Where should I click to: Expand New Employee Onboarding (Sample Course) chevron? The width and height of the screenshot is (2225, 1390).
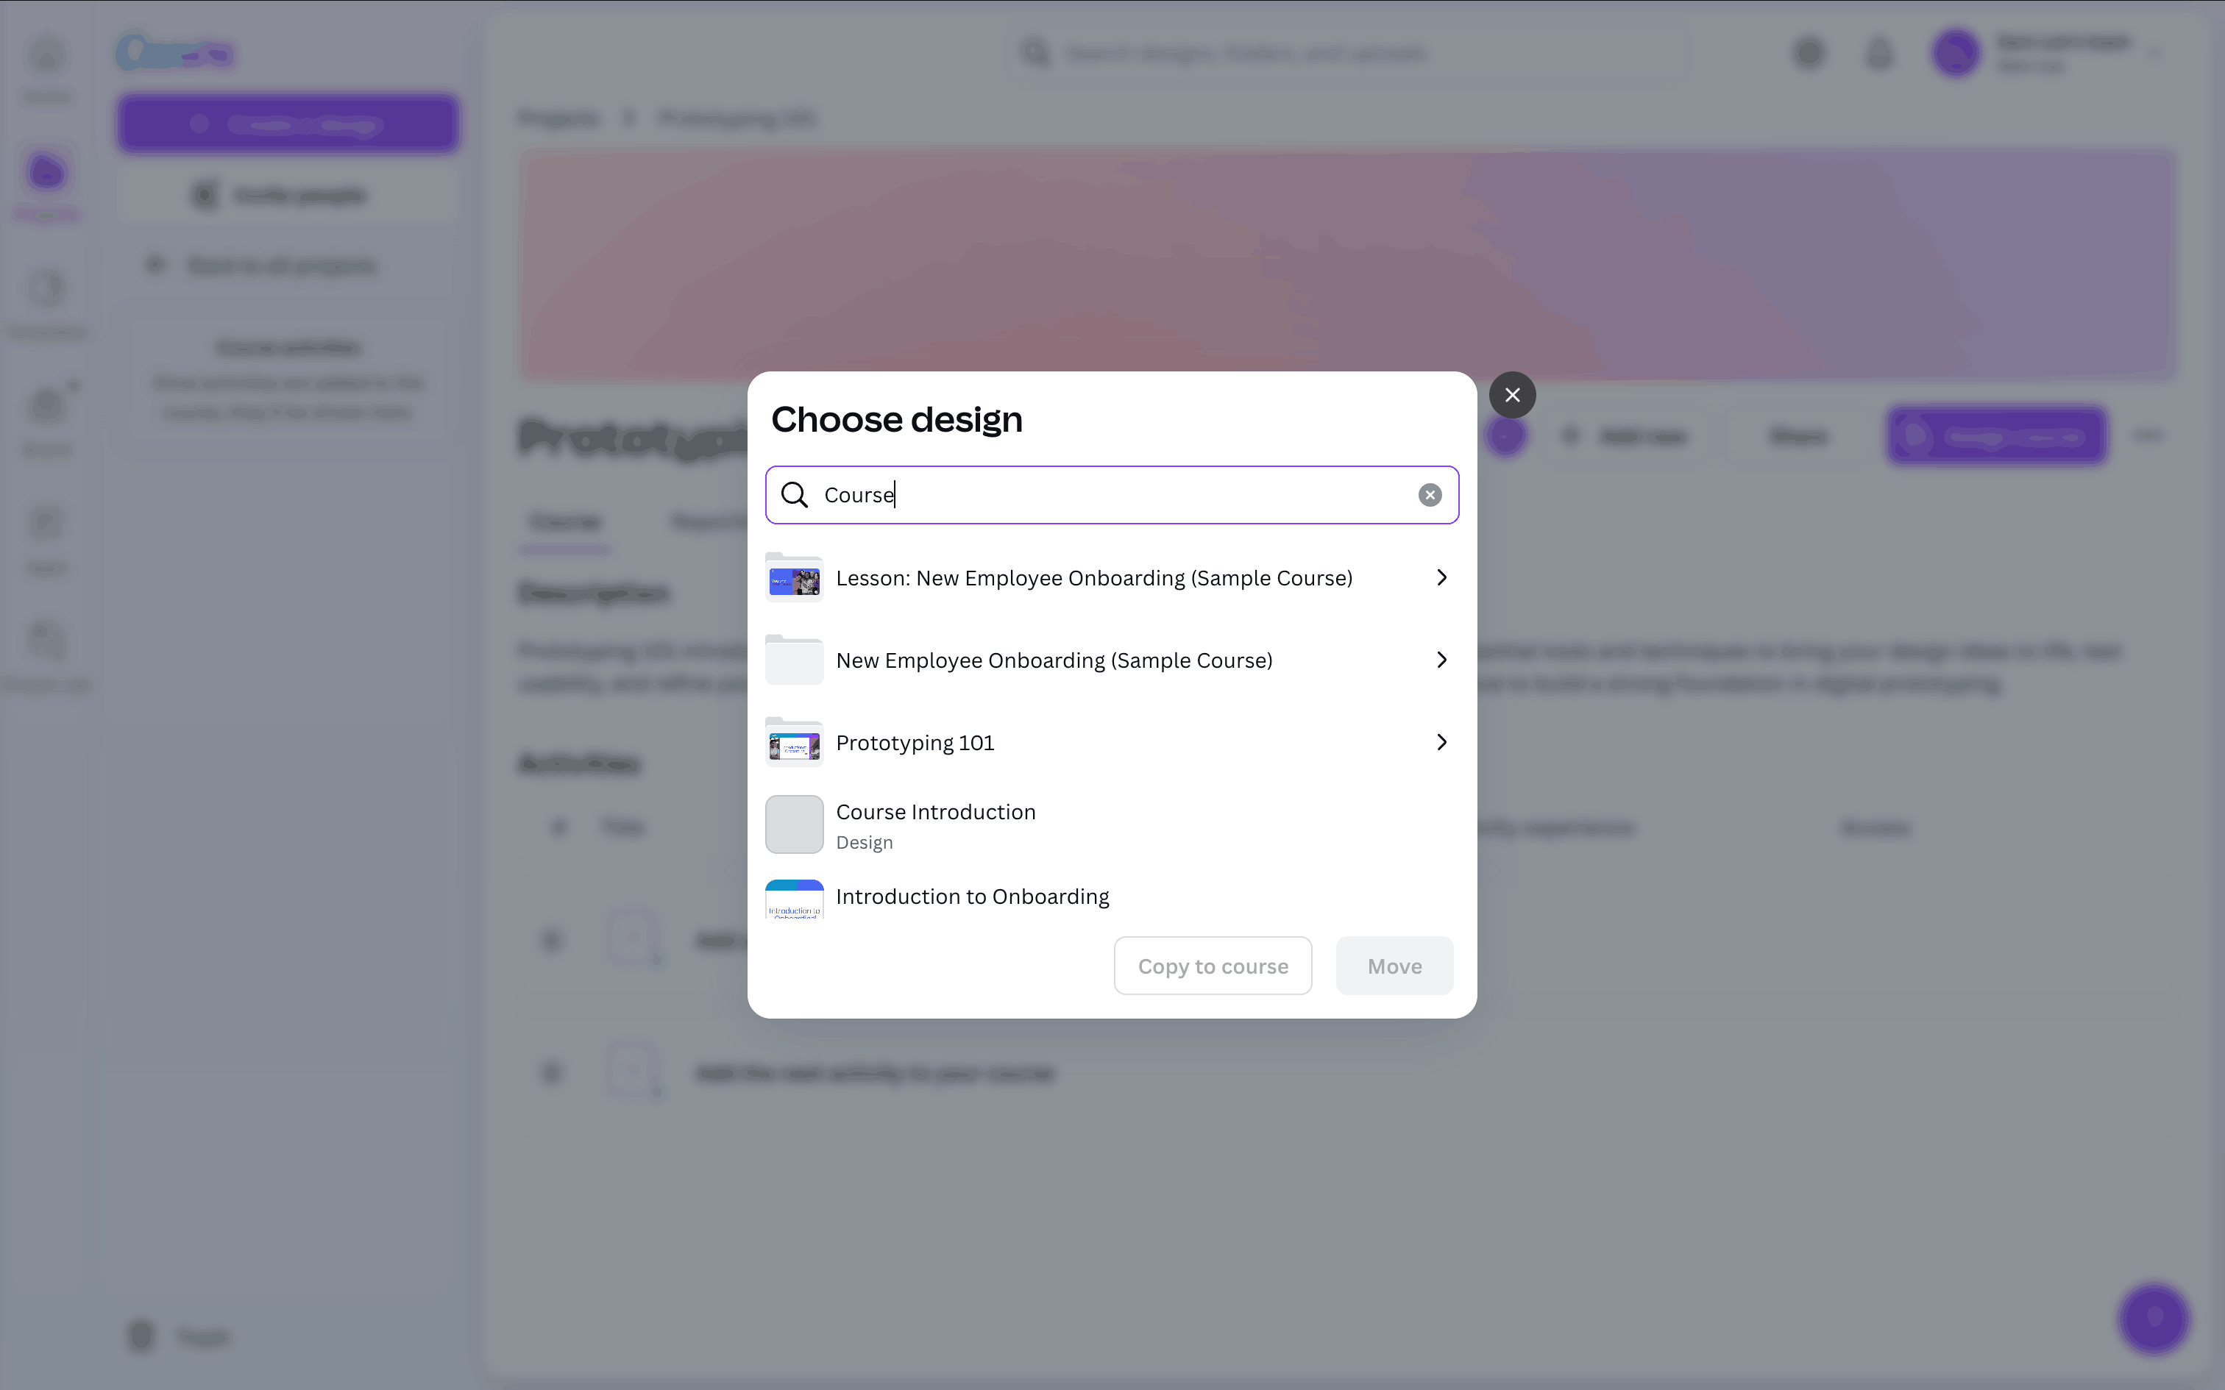click(x=1441, y=660)
